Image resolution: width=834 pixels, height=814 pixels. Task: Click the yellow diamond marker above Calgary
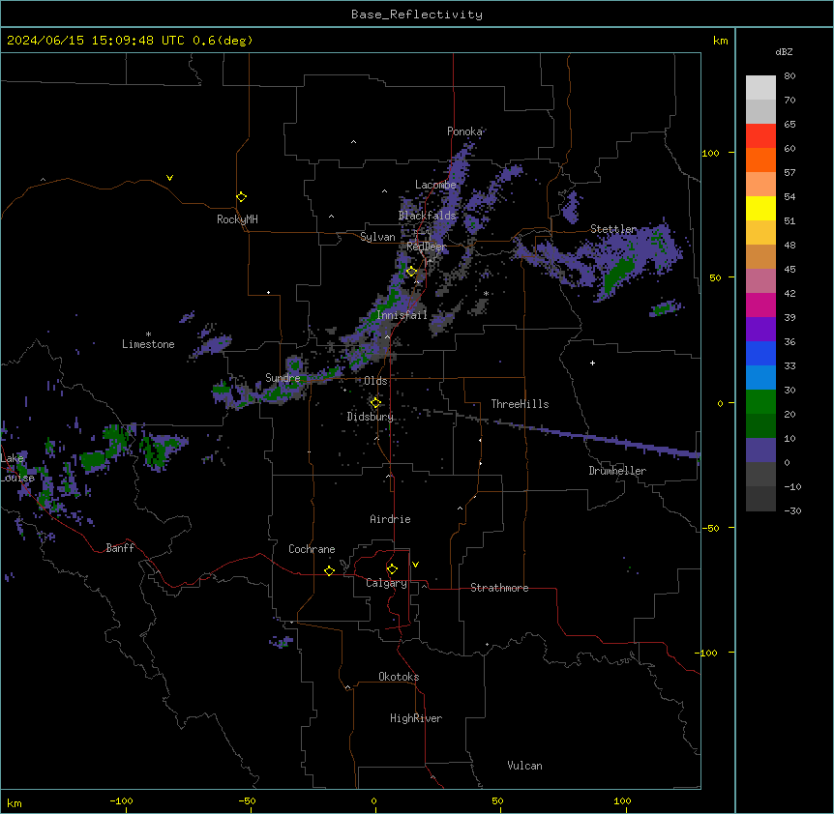pyautogui.click(x=392, y=569)
